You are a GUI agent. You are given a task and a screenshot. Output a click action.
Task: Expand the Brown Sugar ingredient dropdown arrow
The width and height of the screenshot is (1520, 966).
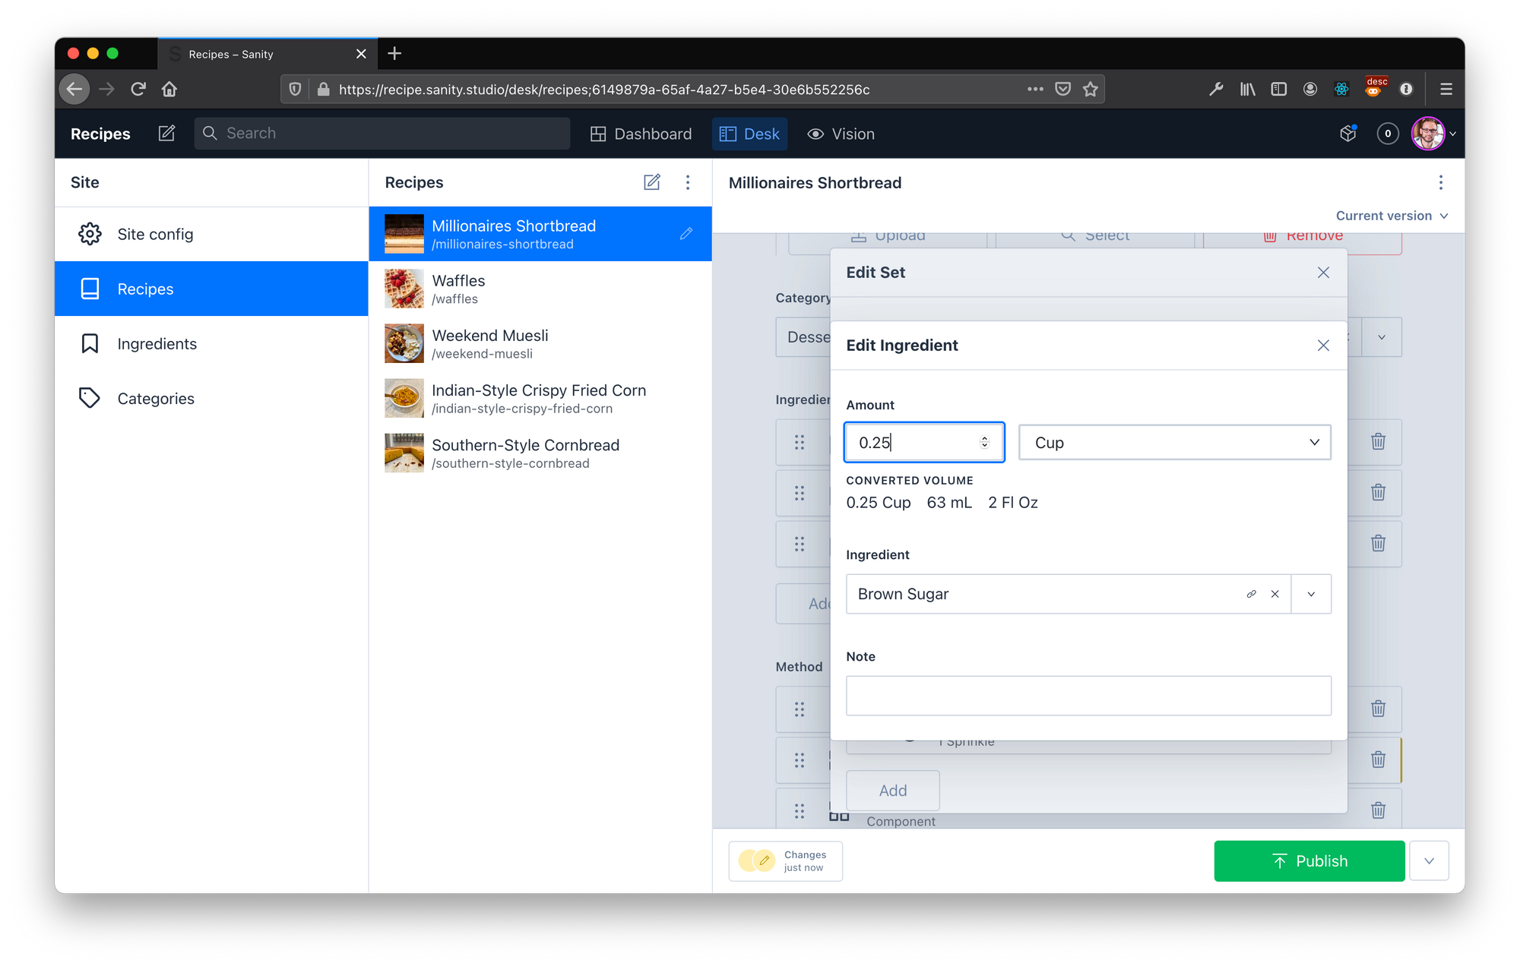click(1311, 594)
